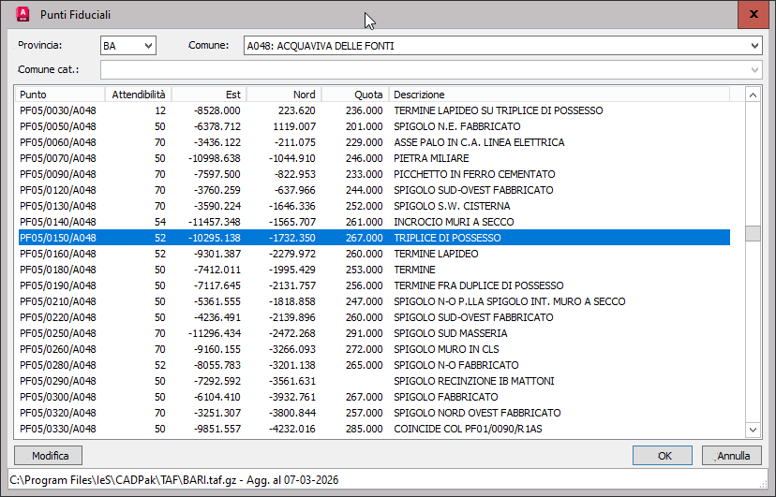Click the vertical scrollbar thumb
The width and height of the screenshot is (776, 497).
point(753,233)
